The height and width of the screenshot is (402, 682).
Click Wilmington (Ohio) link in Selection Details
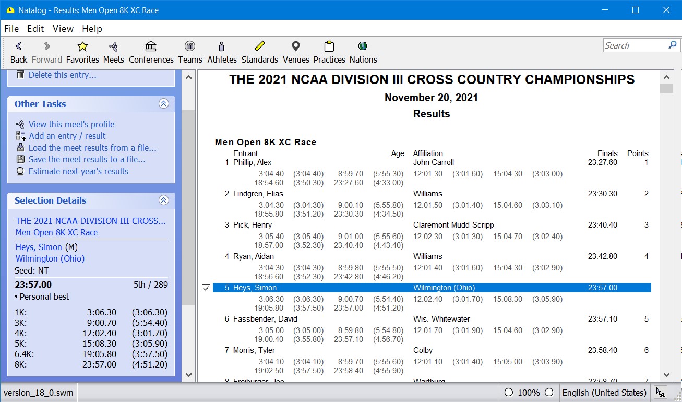click(50, 258)
